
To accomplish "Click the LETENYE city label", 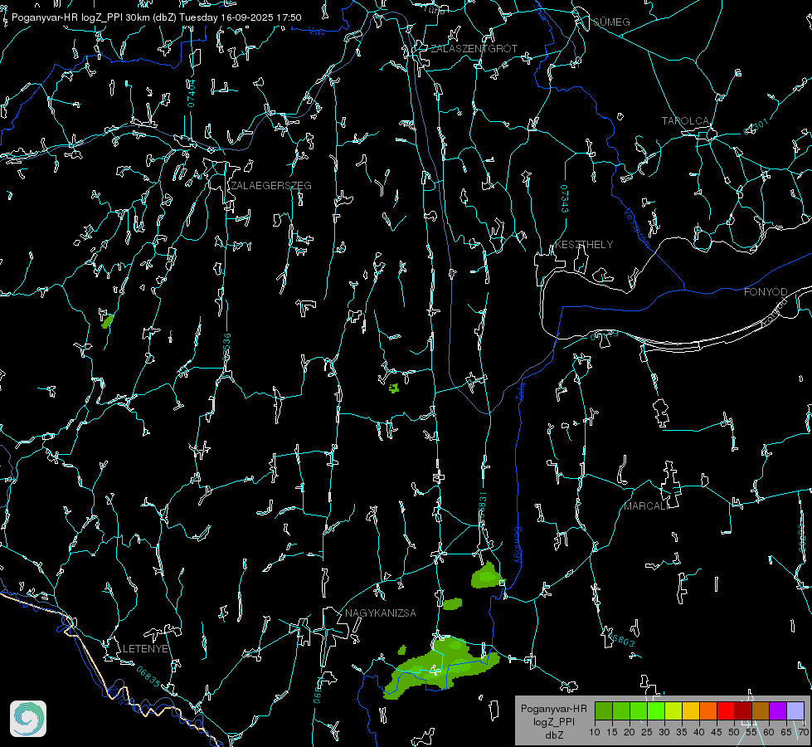I will click(x=145, y=649).
